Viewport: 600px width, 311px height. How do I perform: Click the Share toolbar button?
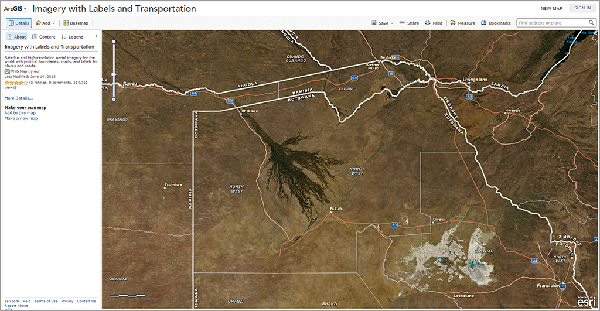[x=409, y=23]
